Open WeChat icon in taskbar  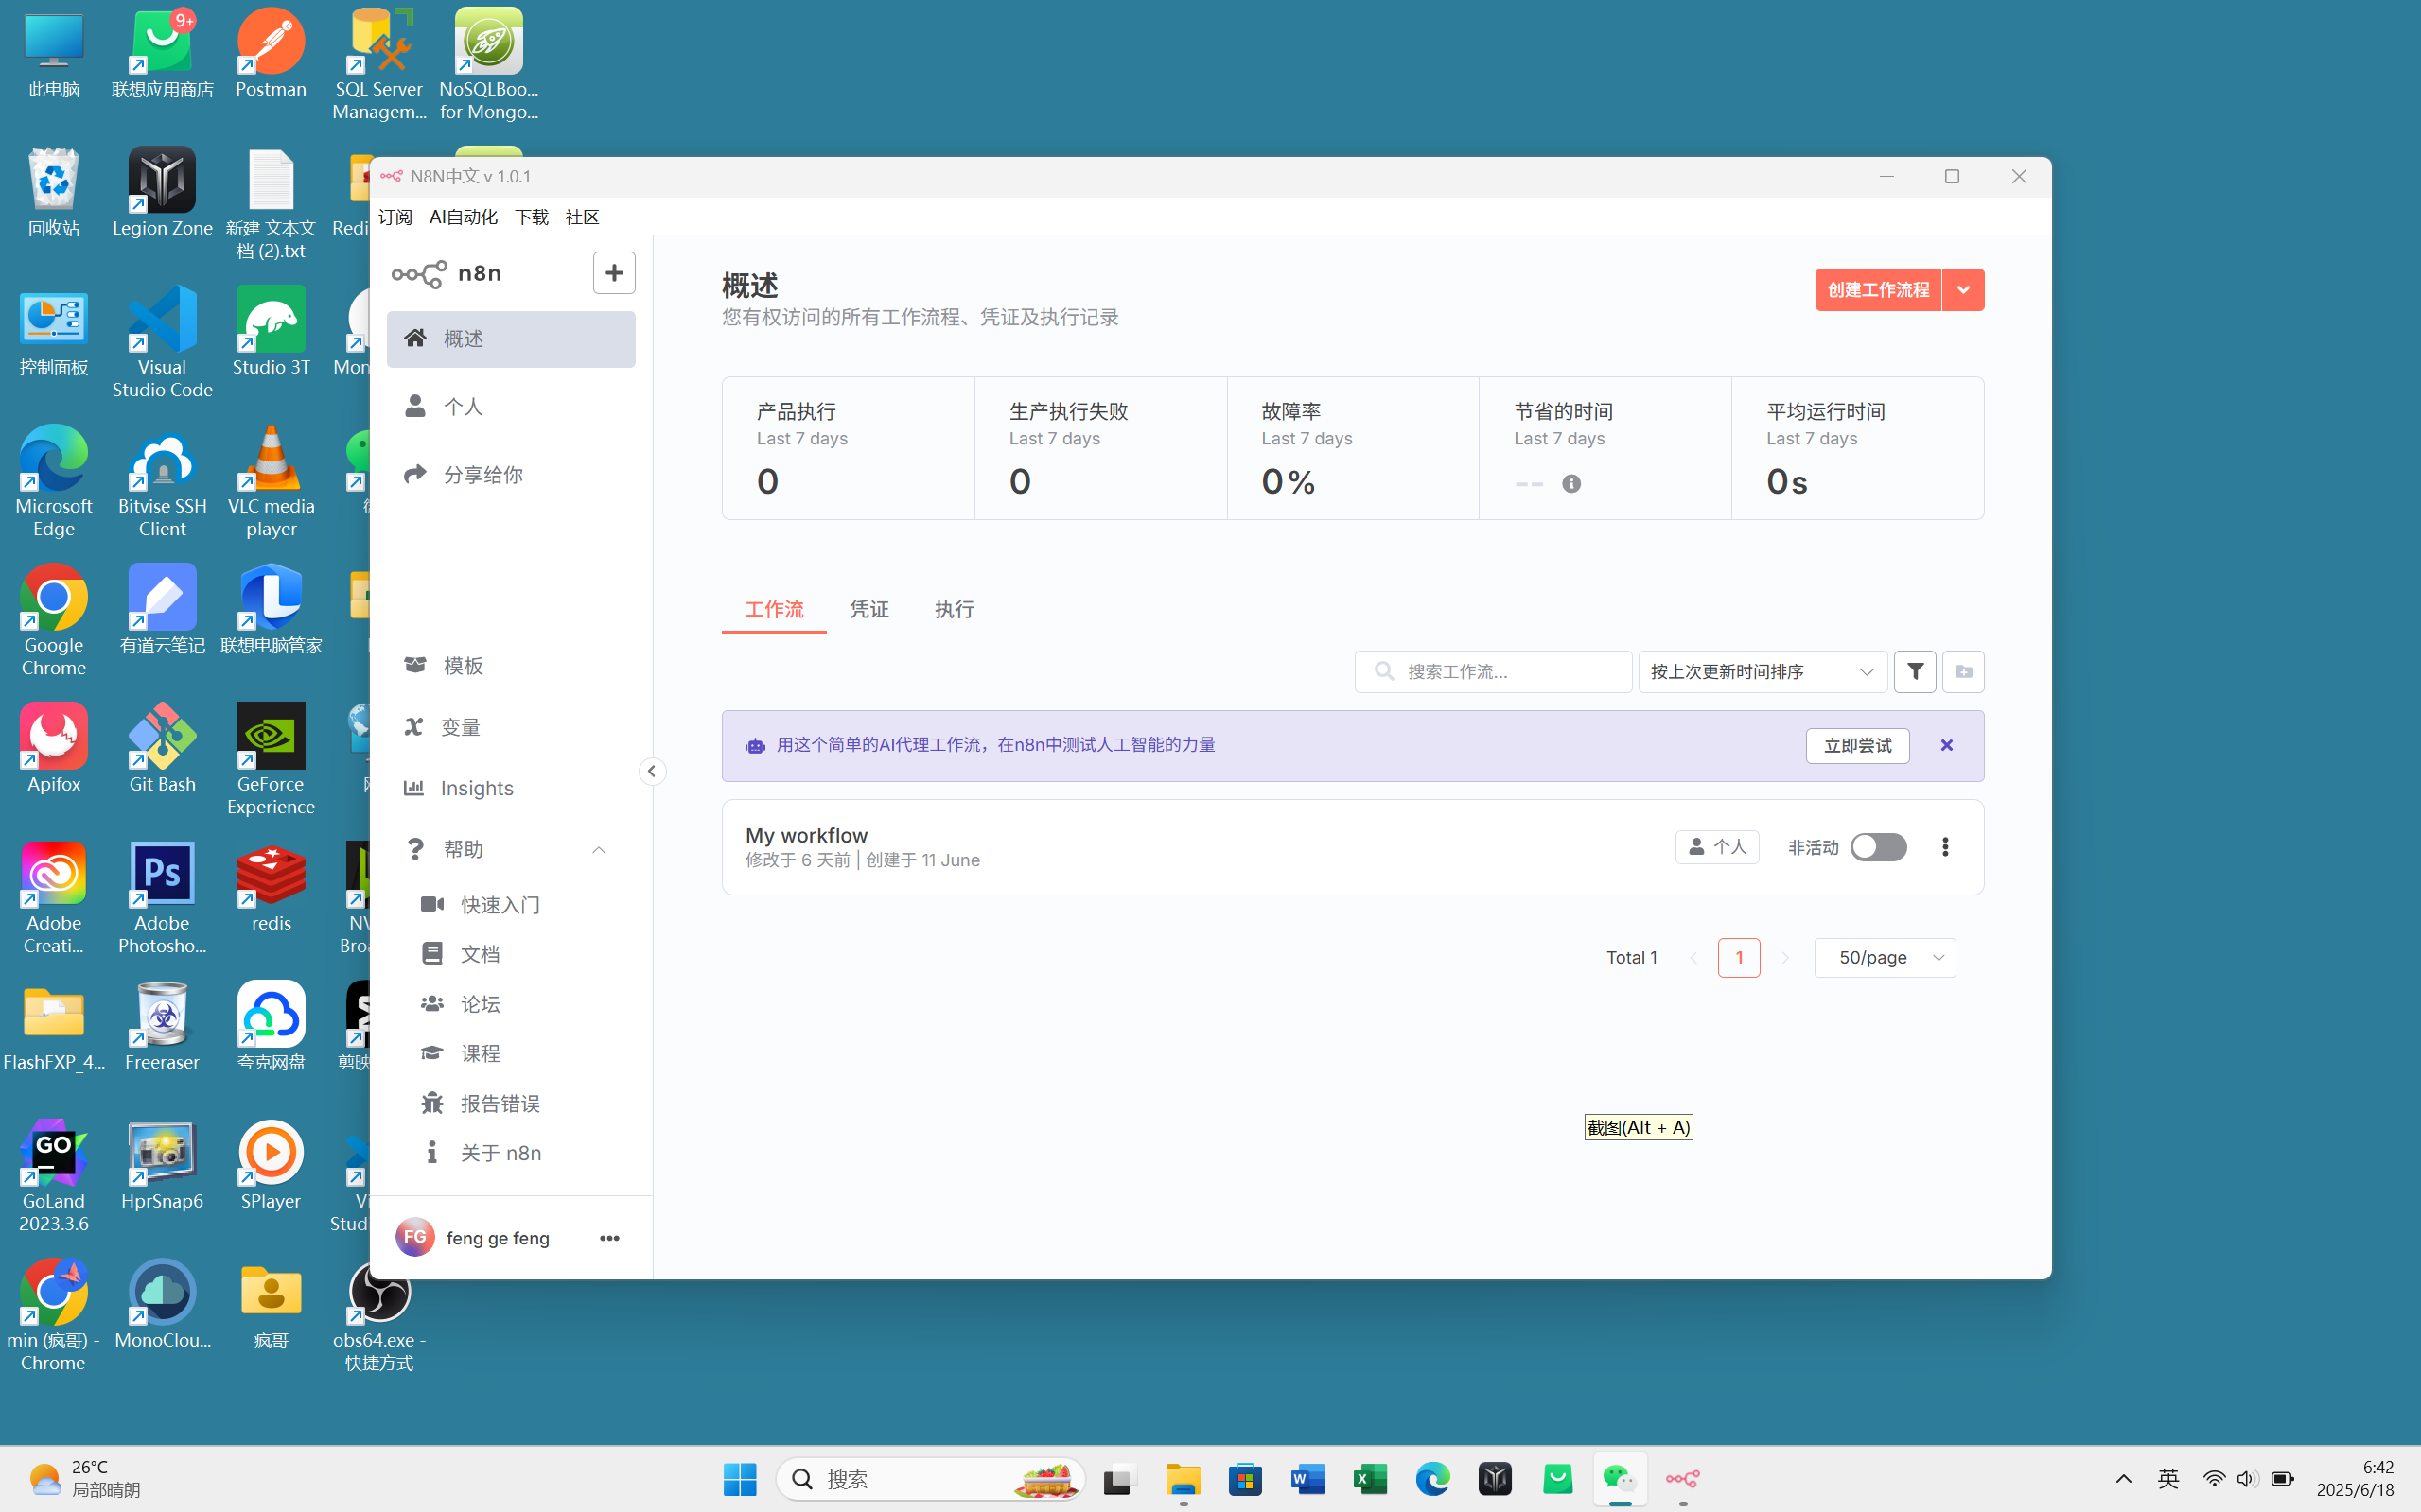[1620, 1479]
